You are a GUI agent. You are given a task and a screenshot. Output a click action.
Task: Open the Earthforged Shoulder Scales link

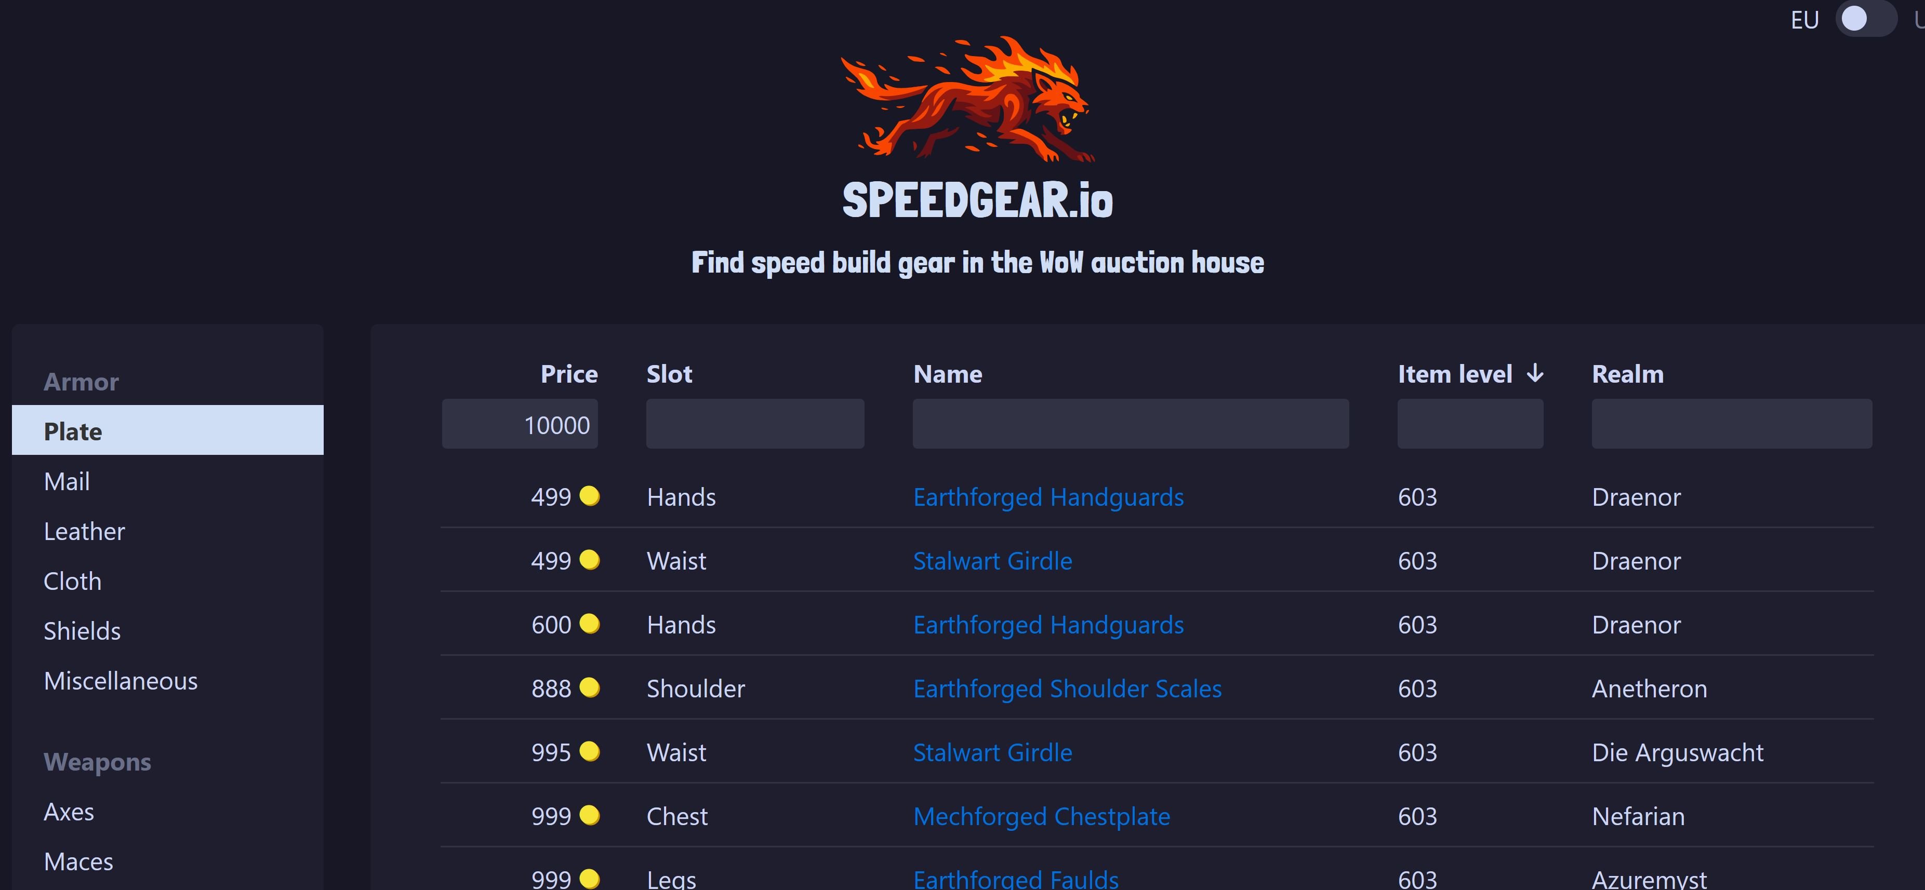tap(1067, 689)
